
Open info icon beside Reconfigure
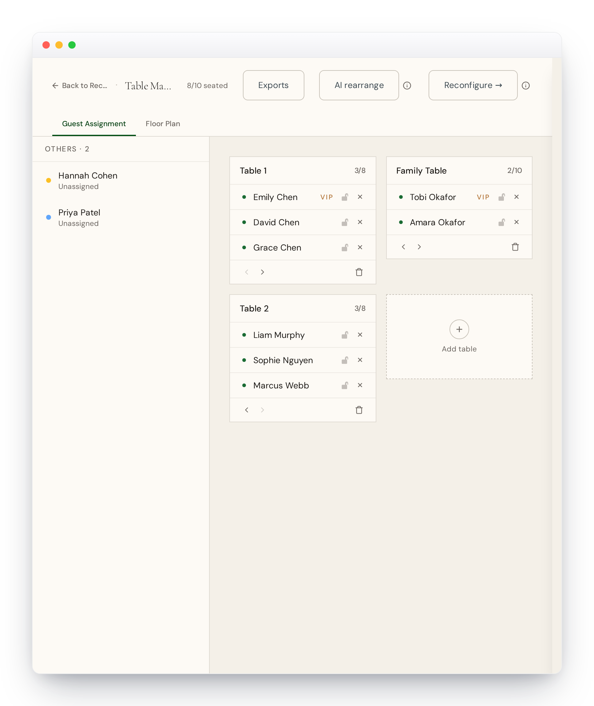(x=525, y=86)
